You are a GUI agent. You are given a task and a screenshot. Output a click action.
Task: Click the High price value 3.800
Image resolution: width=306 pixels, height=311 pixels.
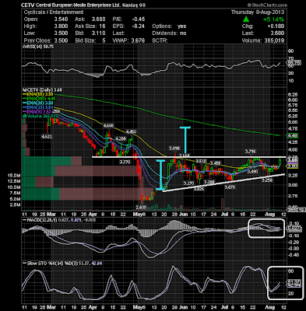[x=61, y=26]
